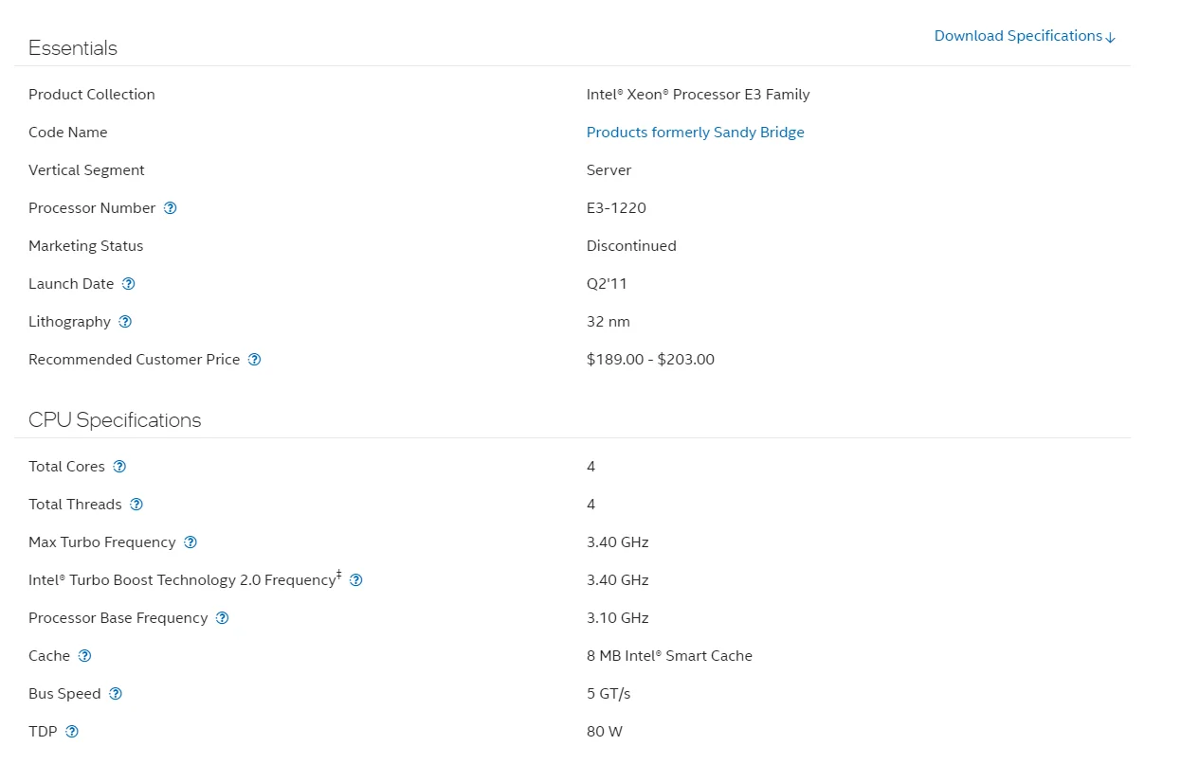
Task: Click the 8 MB Intel Smart Cache value
Action: 669,656
